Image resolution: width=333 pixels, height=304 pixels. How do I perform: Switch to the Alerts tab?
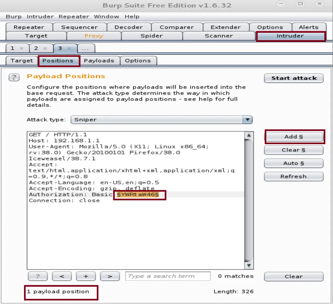(x=309, y=27)
